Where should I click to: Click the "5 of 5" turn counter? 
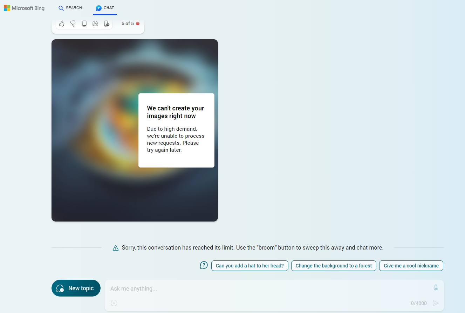[128, 23]
